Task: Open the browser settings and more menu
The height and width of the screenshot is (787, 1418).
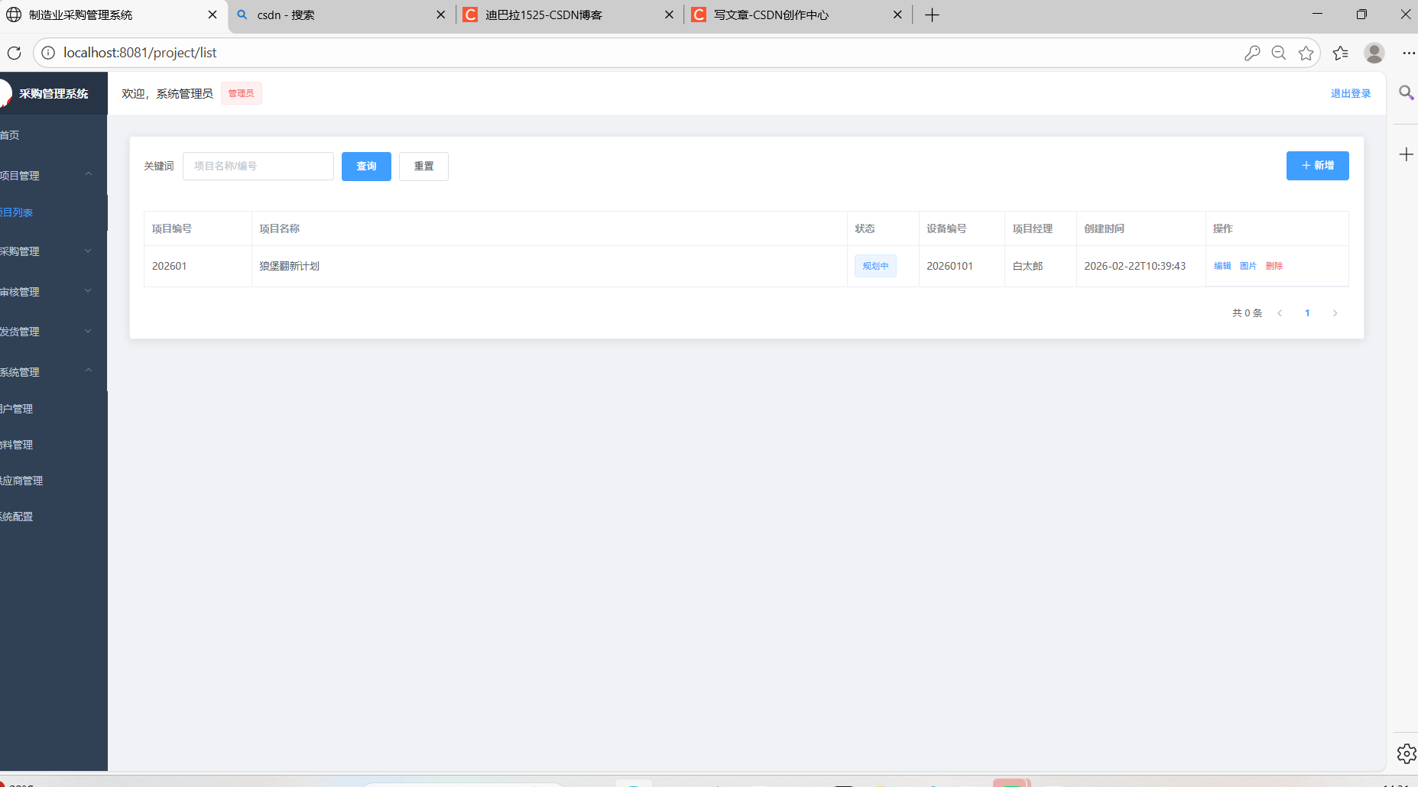Action: (x=1409, y=53)
